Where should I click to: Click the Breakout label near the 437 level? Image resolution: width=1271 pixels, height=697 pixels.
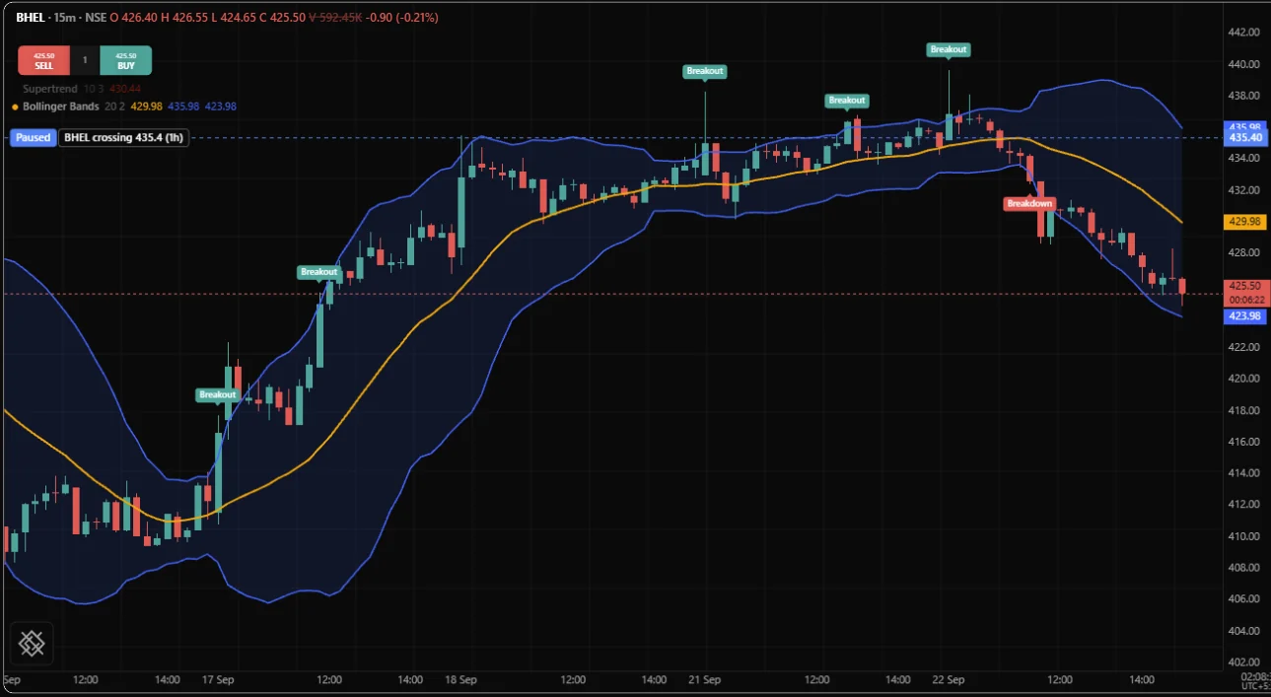coord(847,100)
